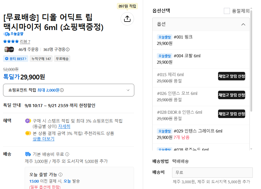Select option #001 핑크
This screenshot has height=189, width=261.
coord(201,40)
